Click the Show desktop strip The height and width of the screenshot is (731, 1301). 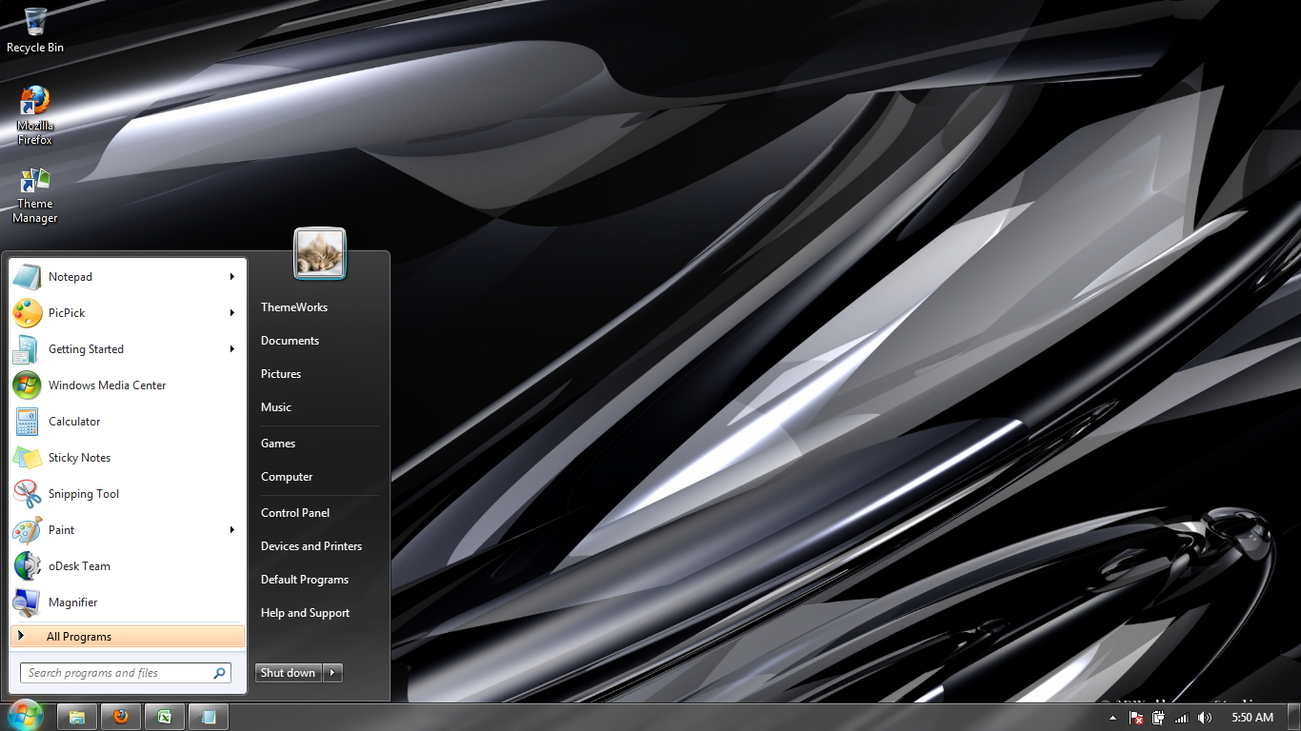tap(1294, 717)
